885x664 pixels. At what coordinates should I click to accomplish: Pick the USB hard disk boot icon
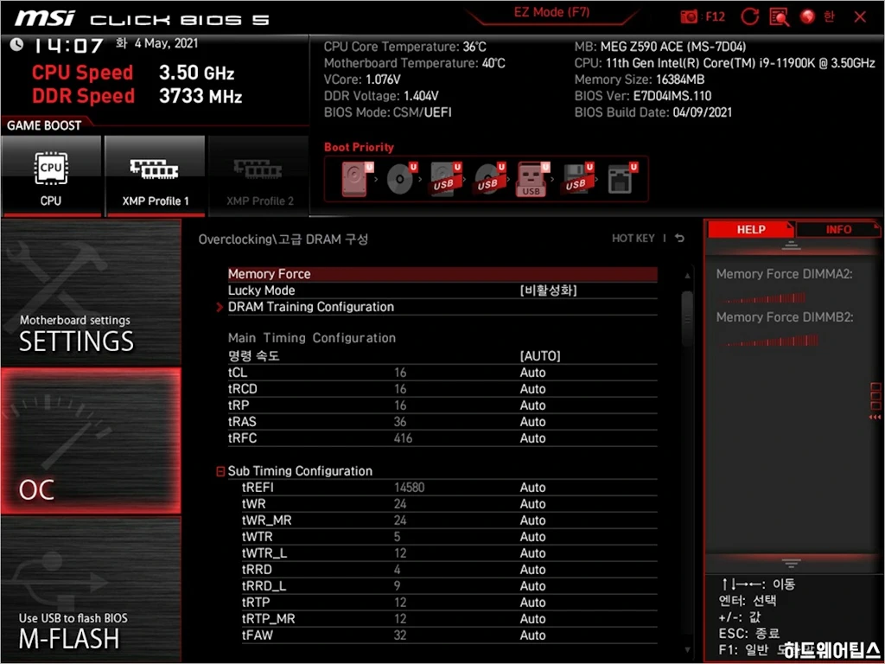pos(446,180)
